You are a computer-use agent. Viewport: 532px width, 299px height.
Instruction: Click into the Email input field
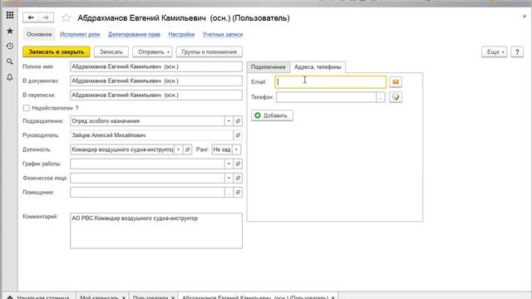point(331,81)
